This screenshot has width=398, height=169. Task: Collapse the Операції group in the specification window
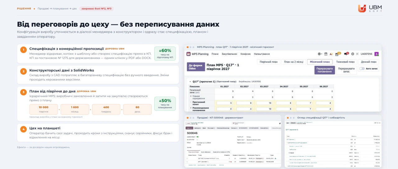289,153
